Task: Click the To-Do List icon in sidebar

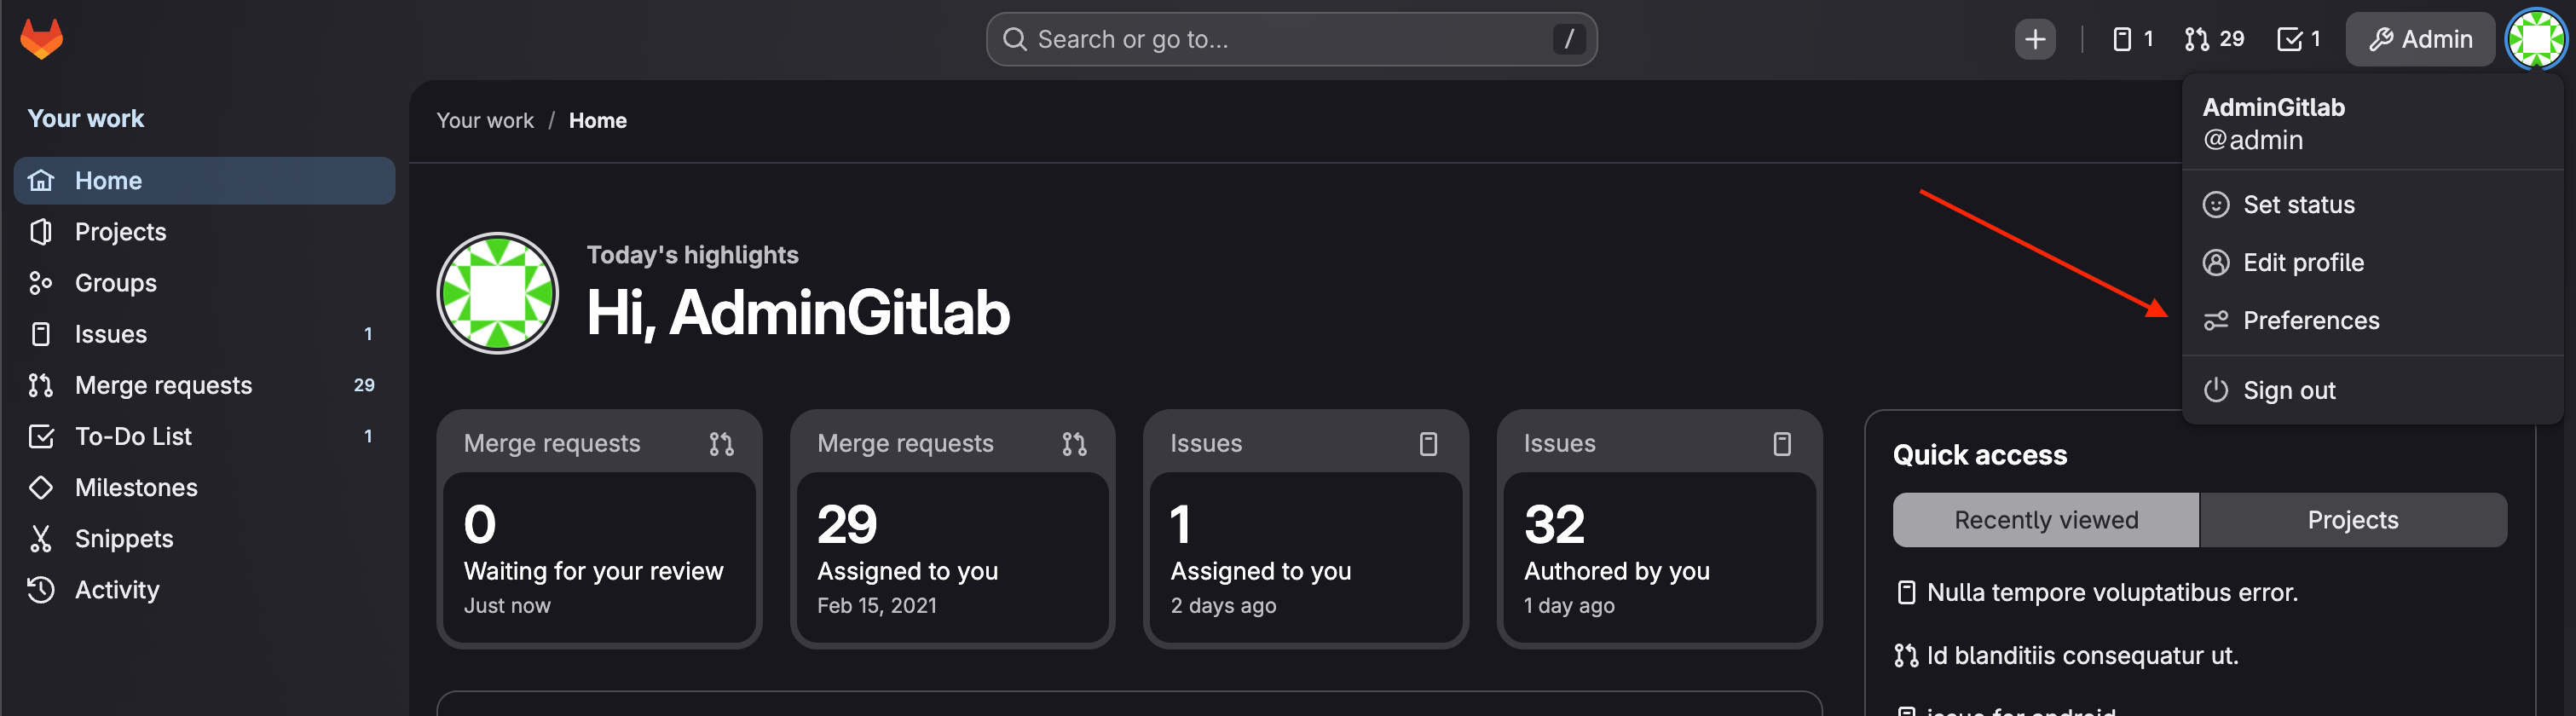Action: [x=41, y=436]
